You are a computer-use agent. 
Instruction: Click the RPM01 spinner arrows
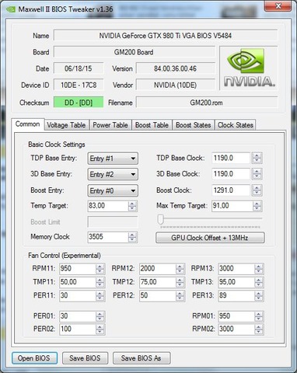pyautogui.click(x=259, y=316)
